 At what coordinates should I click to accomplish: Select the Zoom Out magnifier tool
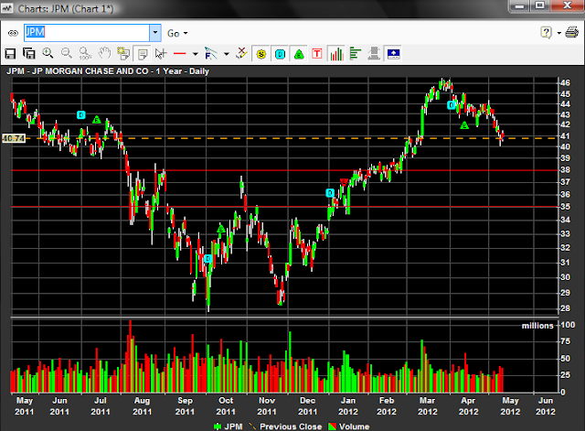67,53
